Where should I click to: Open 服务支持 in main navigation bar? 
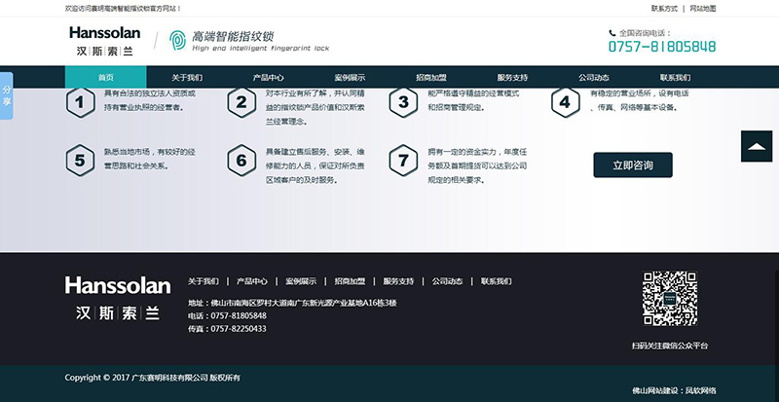coord(512,78)
